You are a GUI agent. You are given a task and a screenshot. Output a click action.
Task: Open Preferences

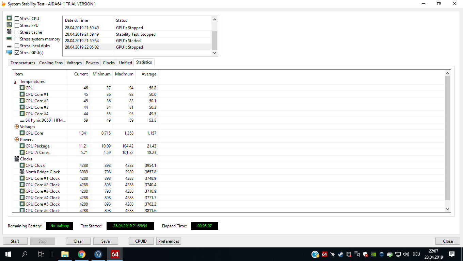[169, 241]
